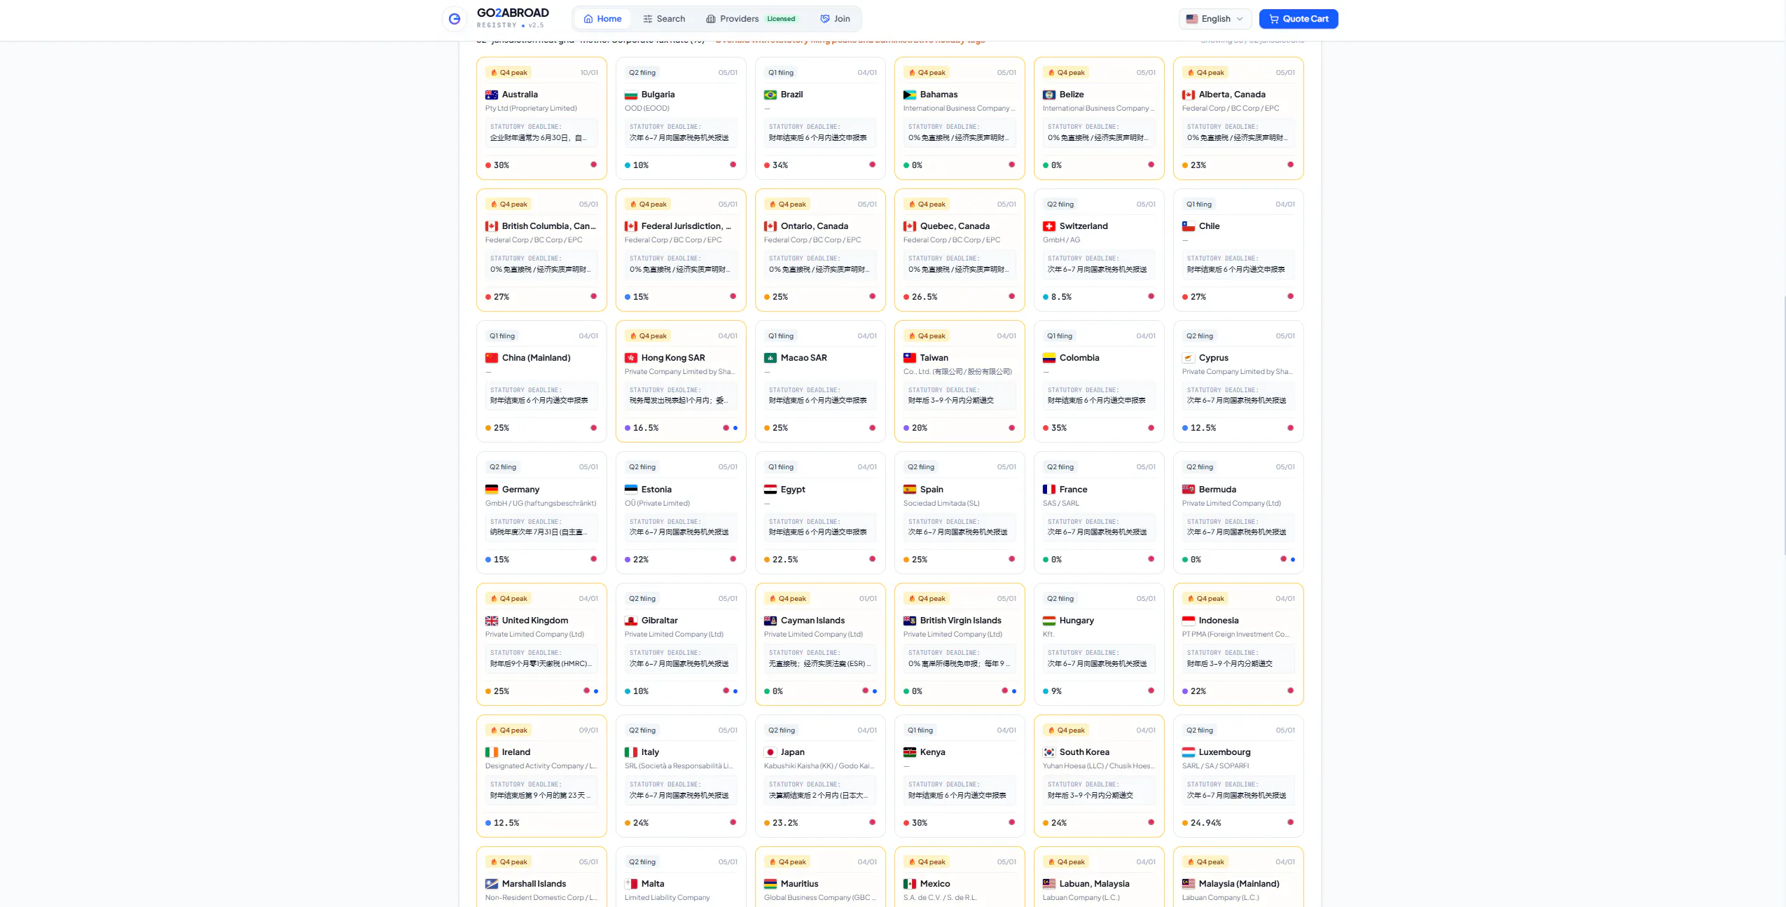Image resolution: width=1786 pixels, height=907 pixels.
Task: Click the Kenya flag icon
Action: tap(910, 752)
